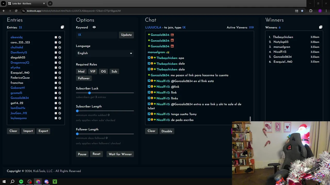Ban diegobh25 with the block icon
The width and height of the screenshot is (330, 185).
pos(60,58)
